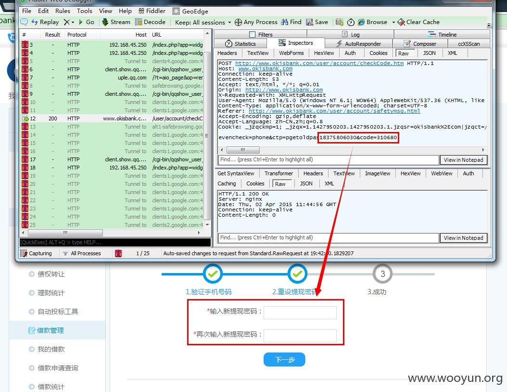Click All Processes filter in status bar
The height and width of the screenshot is (392, 507).
[82, 253]
